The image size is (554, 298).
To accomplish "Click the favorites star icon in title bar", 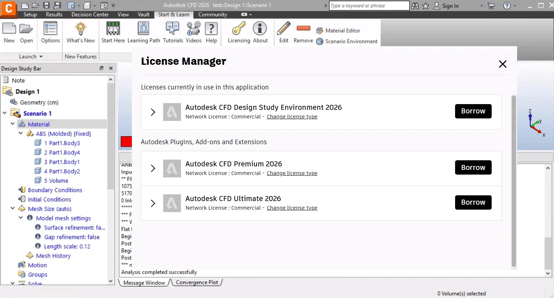I will point(425,6).
